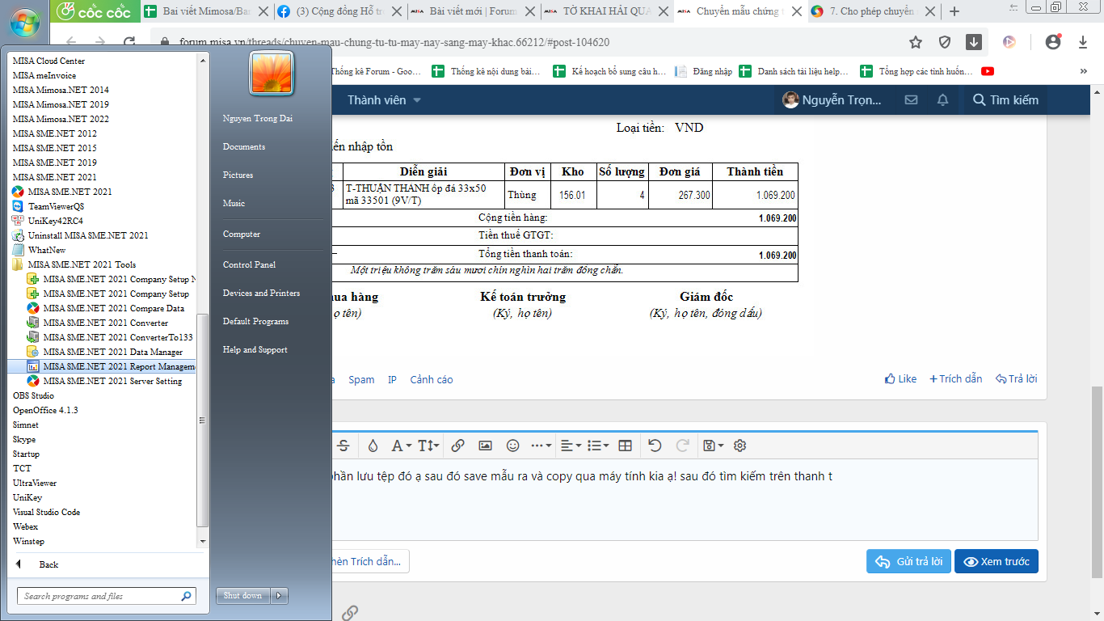Click the YouTube bookmark icon
1104x621 pixels.
988,71
